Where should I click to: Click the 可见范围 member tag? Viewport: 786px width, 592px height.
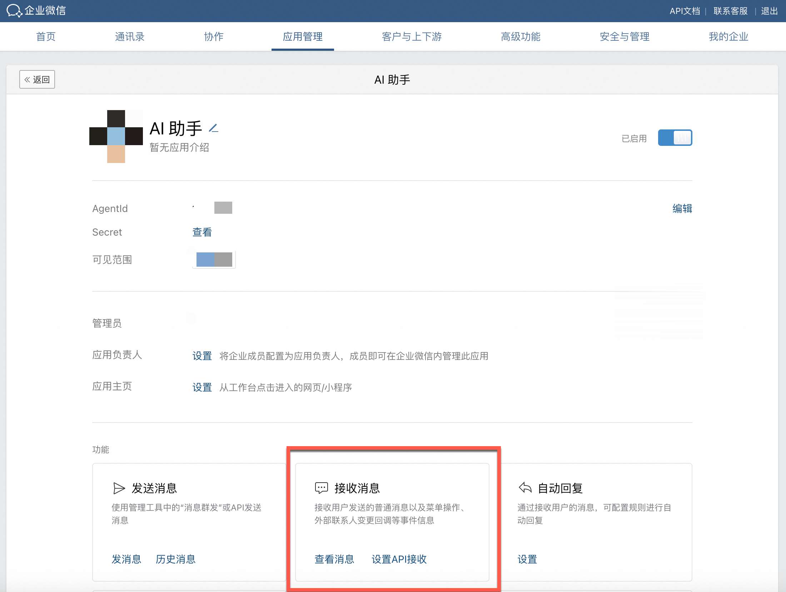pyautogui.click(x=214, y=260)
